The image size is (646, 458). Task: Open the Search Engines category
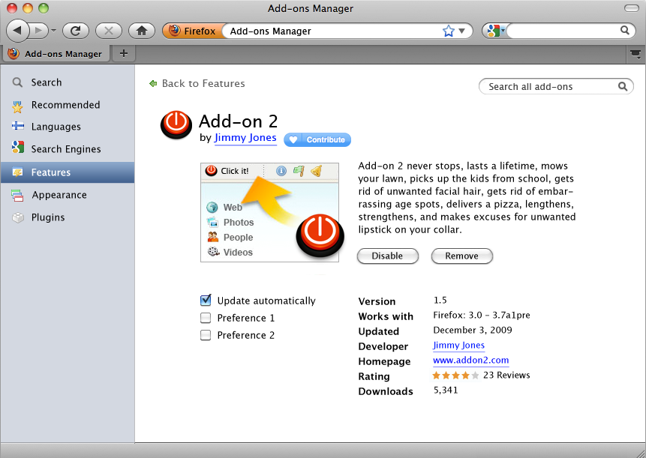pos(68,149)
